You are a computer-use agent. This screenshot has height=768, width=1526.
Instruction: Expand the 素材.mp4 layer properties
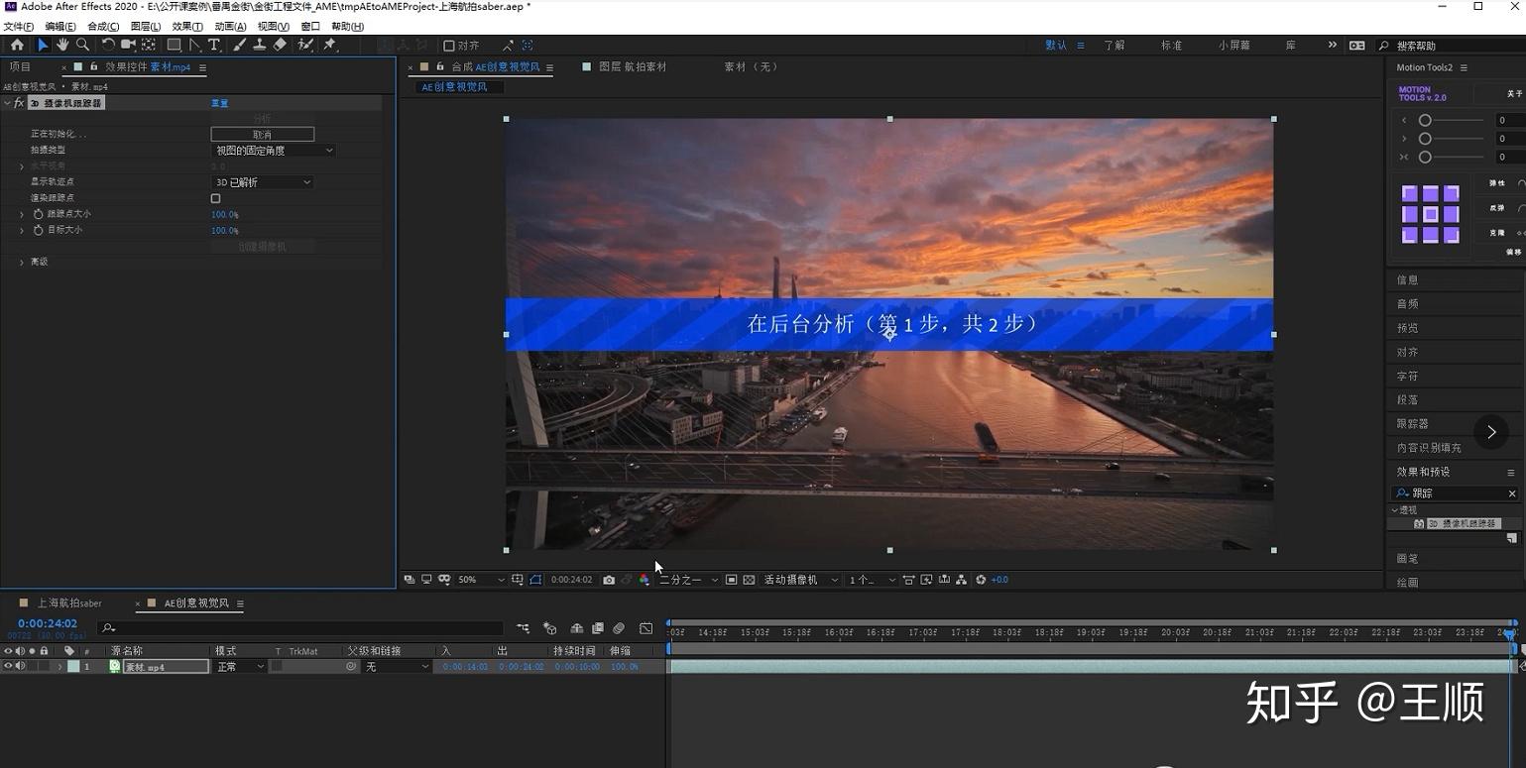pos(59,667)
